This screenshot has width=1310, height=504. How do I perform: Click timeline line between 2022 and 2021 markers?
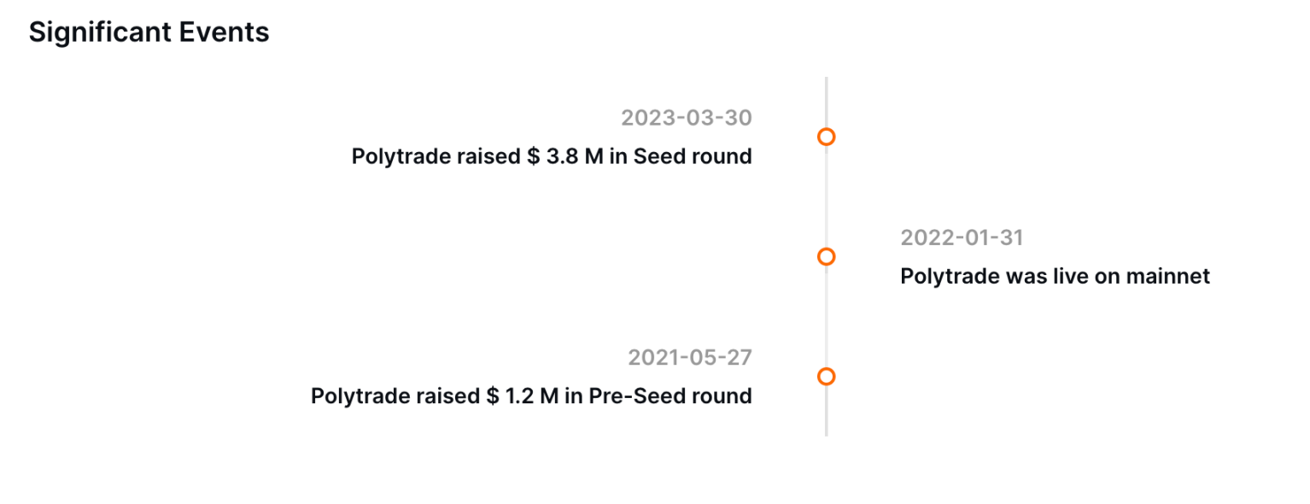[x=826, y=316]
